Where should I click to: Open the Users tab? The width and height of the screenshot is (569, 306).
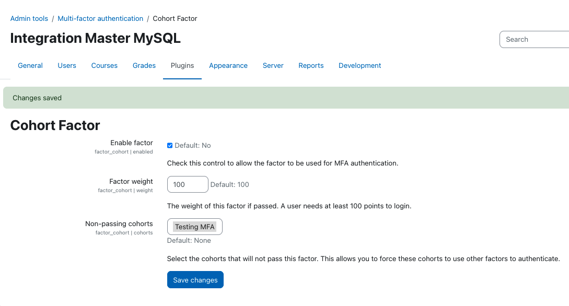[x=67, y=66]
